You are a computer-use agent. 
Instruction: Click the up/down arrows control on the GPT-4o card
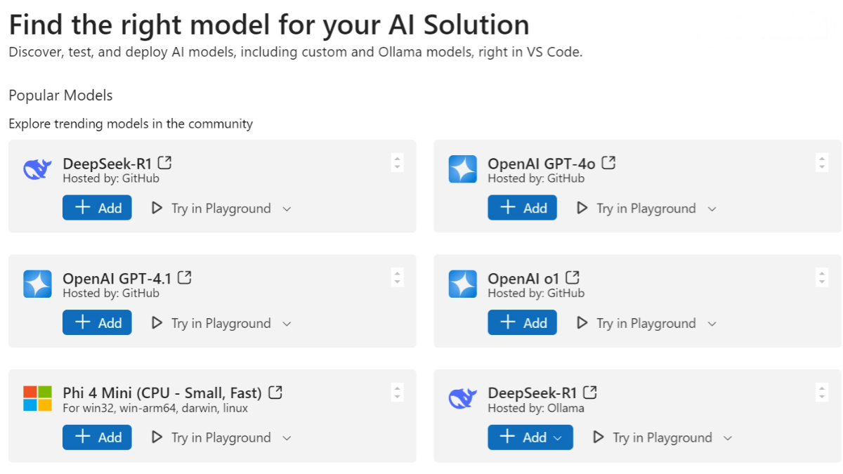point(822,162)
